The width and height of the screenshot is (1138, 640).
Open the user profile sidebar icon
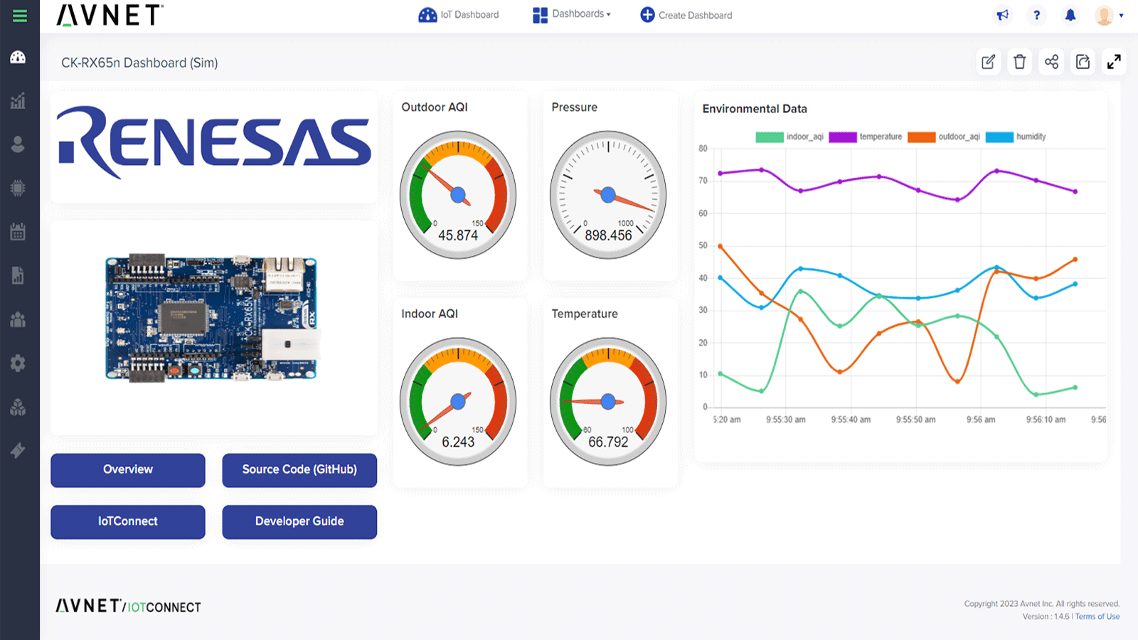point(18,144)
